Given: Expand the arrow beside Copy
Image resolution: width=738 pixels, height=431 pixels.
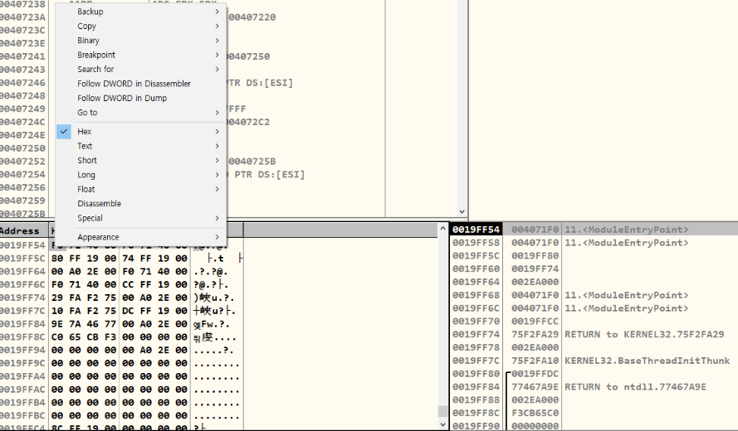Looking at the screenshot, I should coord(217,26).
